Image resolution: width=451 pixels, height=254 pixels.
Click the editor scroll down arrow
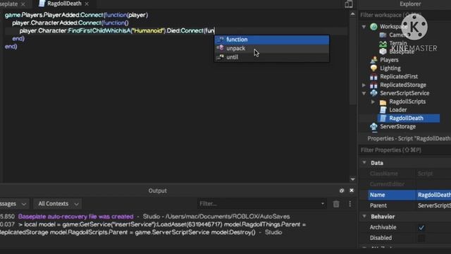352,179
